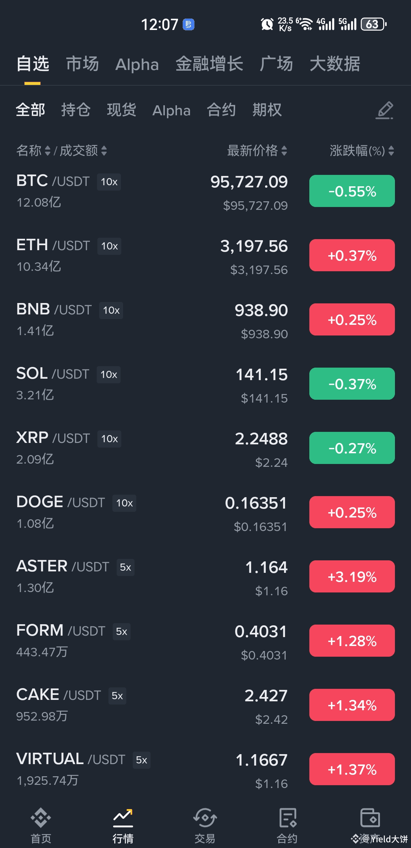Tap the battery indicator in status bar
This screenshot has width=411, height=848.
click(373, 24)
